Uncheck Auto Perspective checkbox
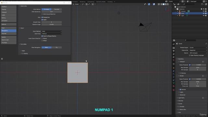Screen dimensions: 208x117 tap(42, 17)
